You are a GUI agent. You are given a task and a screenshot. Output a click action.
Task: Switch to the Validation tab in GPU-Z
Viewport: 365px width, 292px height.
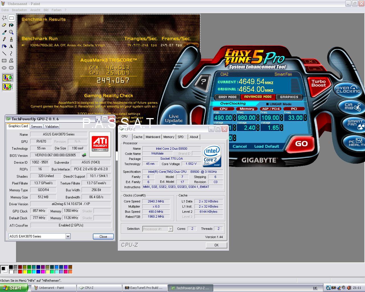tap(52, 126)
